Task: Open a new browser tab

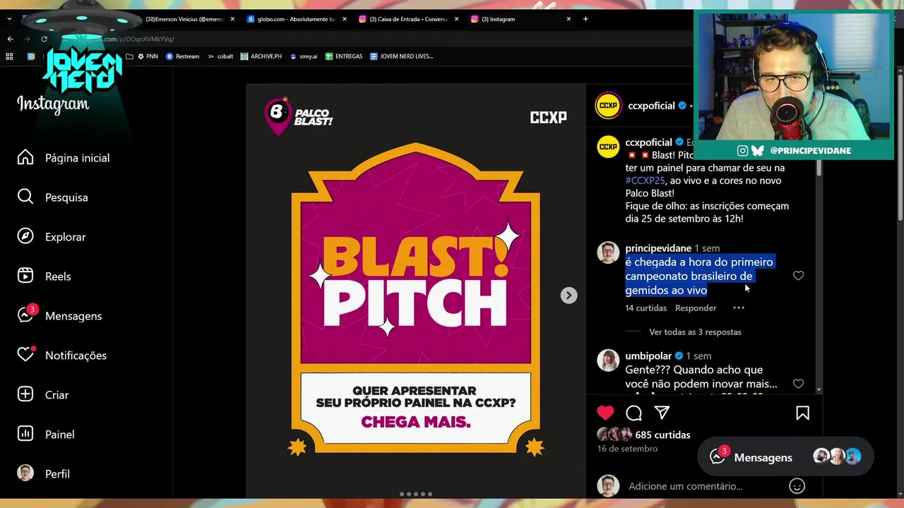Action: coord(585,19)
